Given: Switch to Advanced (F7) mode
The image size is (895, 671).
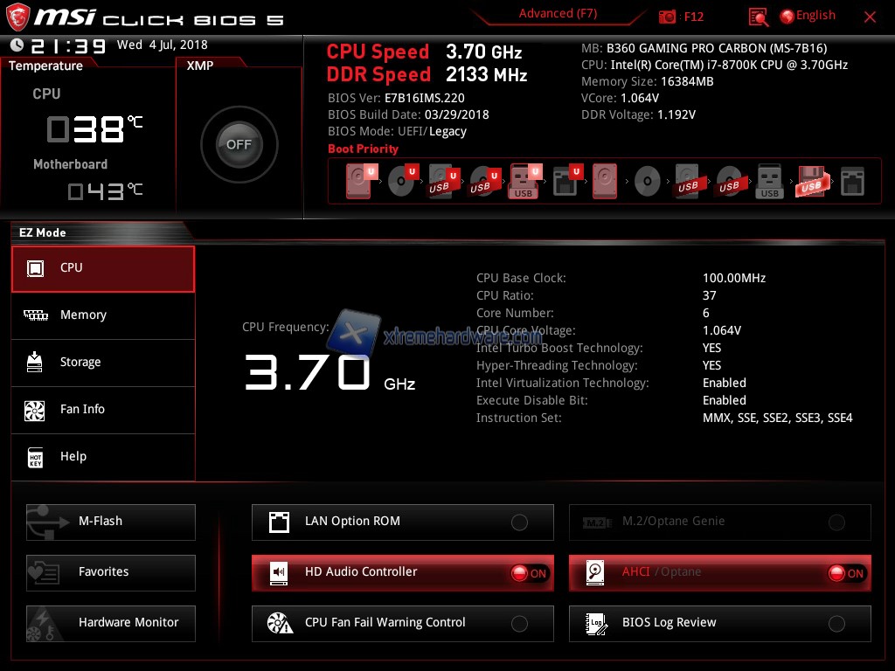Looking at the screenshot, I should [558, 13].
